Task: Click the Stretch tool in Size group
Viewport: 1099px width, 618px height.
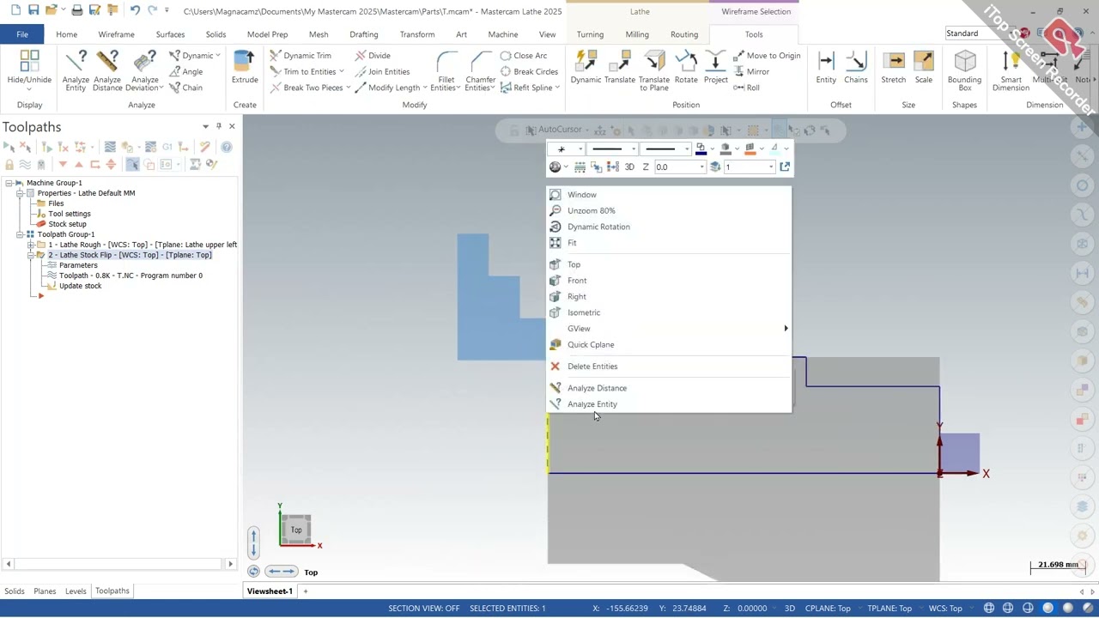Action: (893, 67)
